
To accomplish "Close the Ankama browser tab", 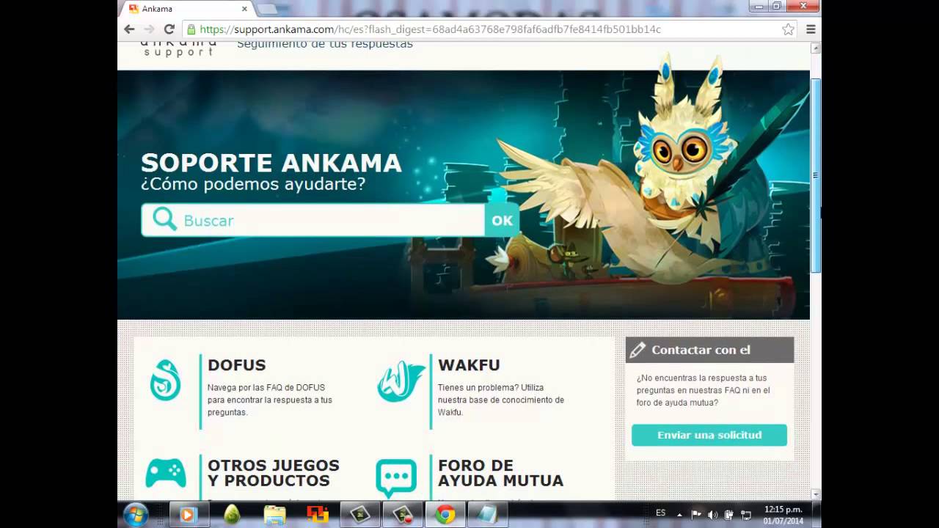I will 244,9.
